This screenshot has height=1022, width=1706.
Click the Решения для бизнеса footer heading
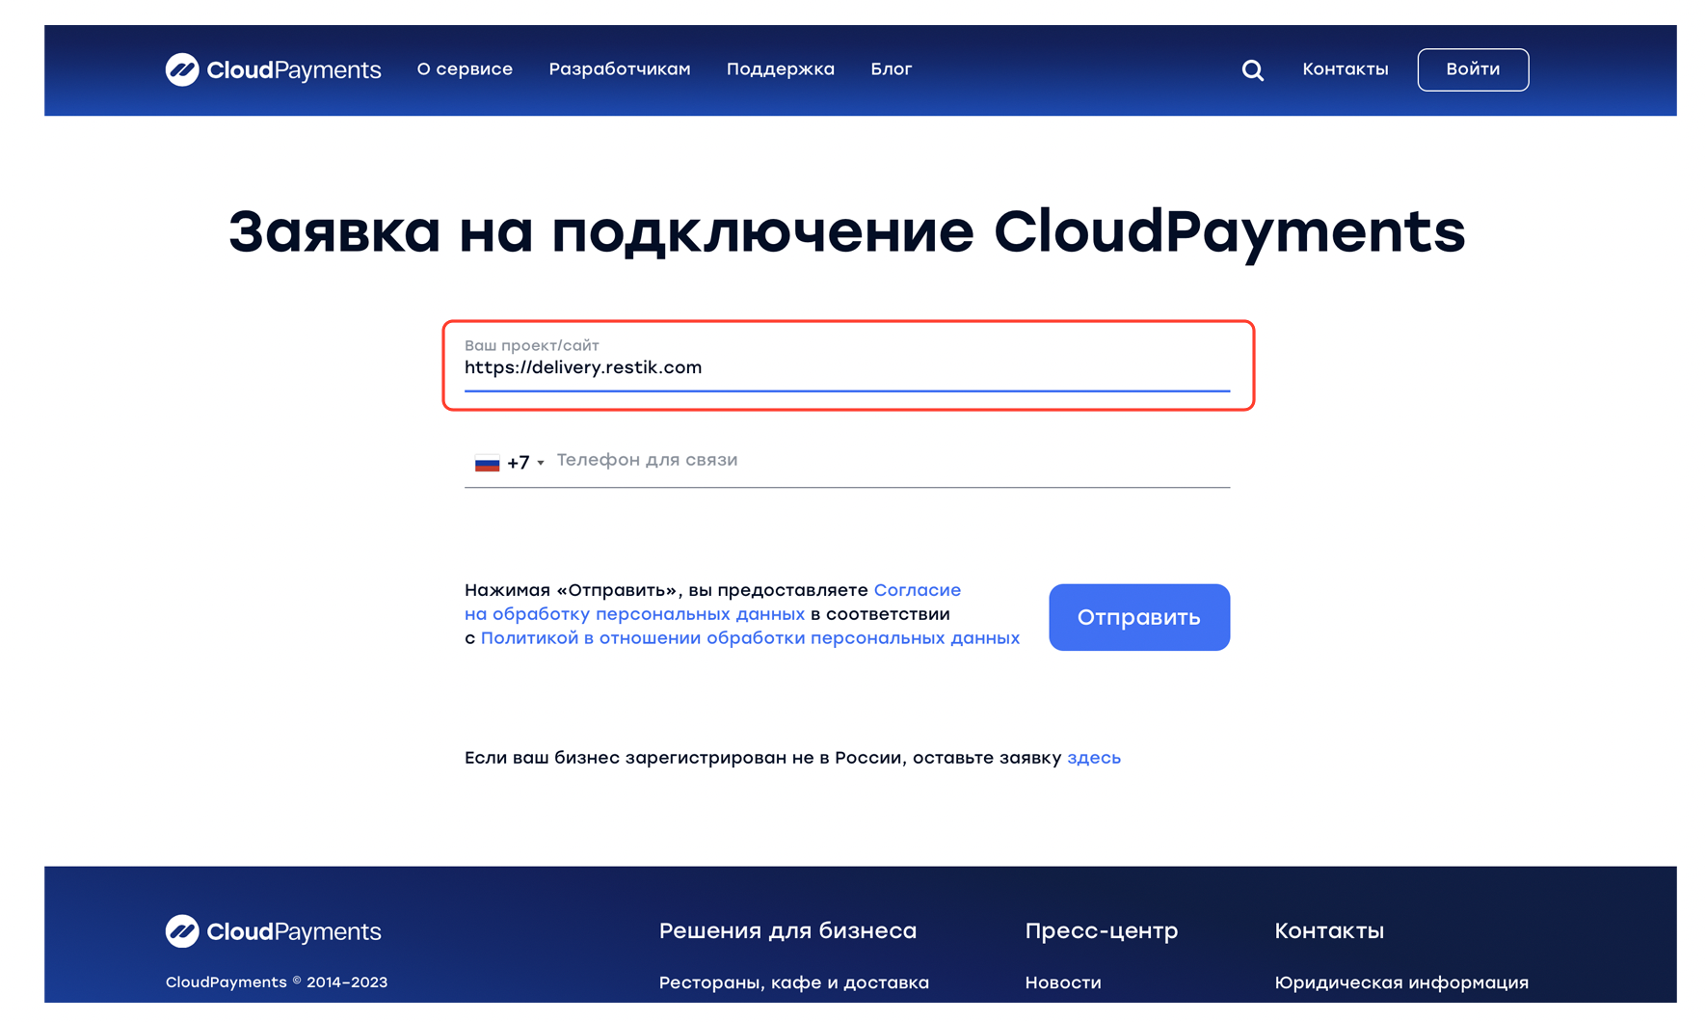(x=787, y=931)
